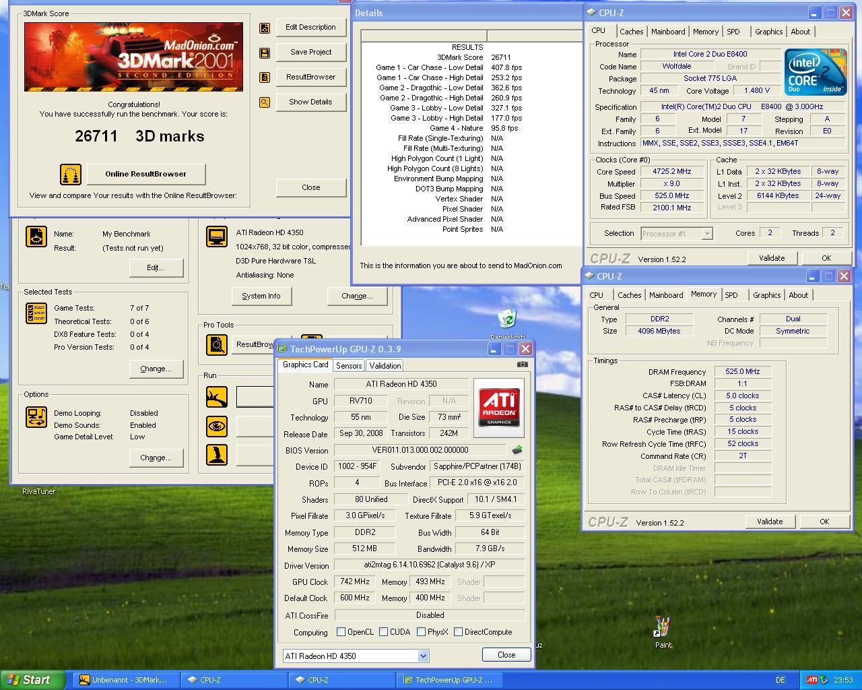
Task: Switch to TechPowerUp GPU-Z taskbar item
Action: tap(451, 680)
